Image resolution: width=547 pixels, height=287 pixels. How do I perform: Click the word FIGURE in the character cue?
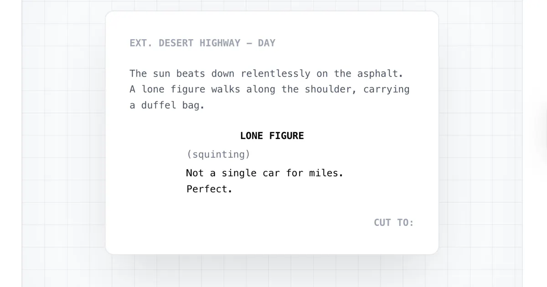pyautogui.click(x=286, y=136)
